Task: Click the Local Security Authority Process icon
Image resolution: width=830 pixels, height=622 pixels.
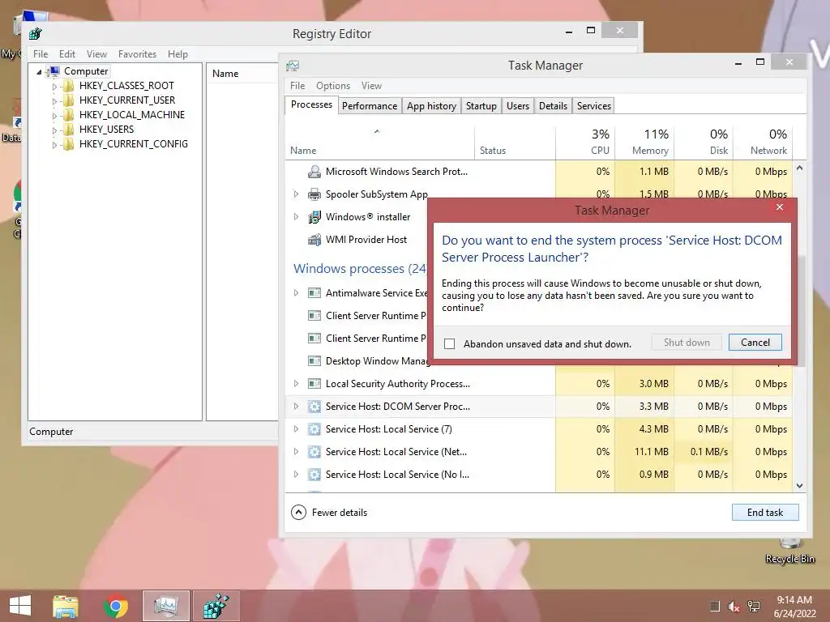Action: [x=314, y=384]
